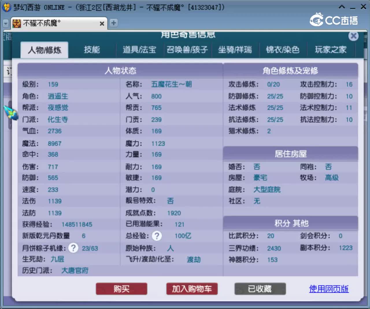The width and height of the screenshot is (370, 309).
Task: Click the 副本积分 value 1223
Action: (x=346, y=248)
